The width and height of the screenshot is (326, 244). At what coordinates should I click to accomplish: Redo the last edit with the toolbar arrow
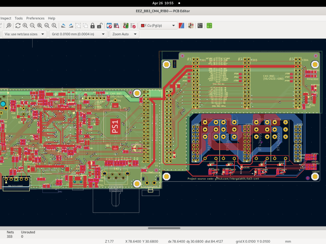pos(71,26)
